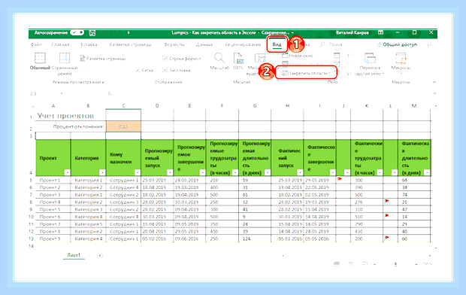Click the status bar zoom slider handle
Viewport: 466px width, 295px height.
pos(395,263)
